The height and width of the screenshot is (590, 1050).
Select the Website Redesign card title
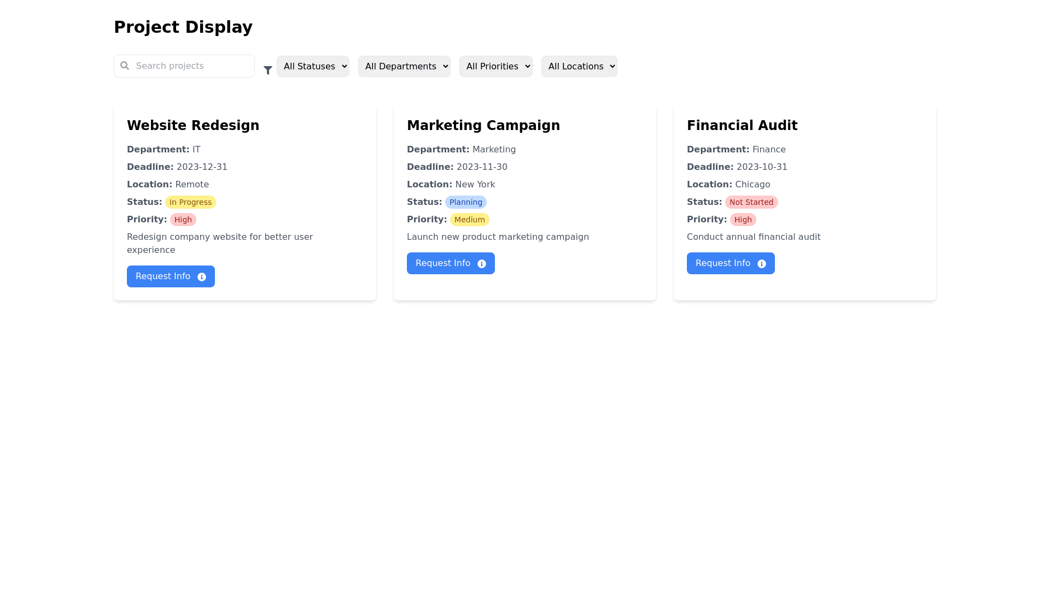point(193,126)
